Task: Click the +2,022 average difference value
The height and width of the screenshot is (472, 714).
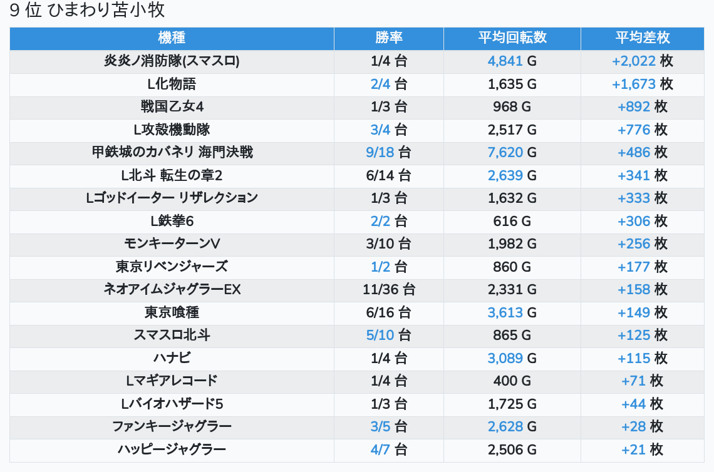Action: pyautogui.click(x=634, y=61)
